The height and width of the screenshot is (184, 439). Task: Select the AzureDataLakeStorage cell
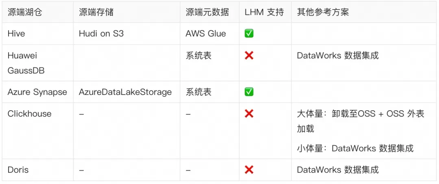click(125, 92)
